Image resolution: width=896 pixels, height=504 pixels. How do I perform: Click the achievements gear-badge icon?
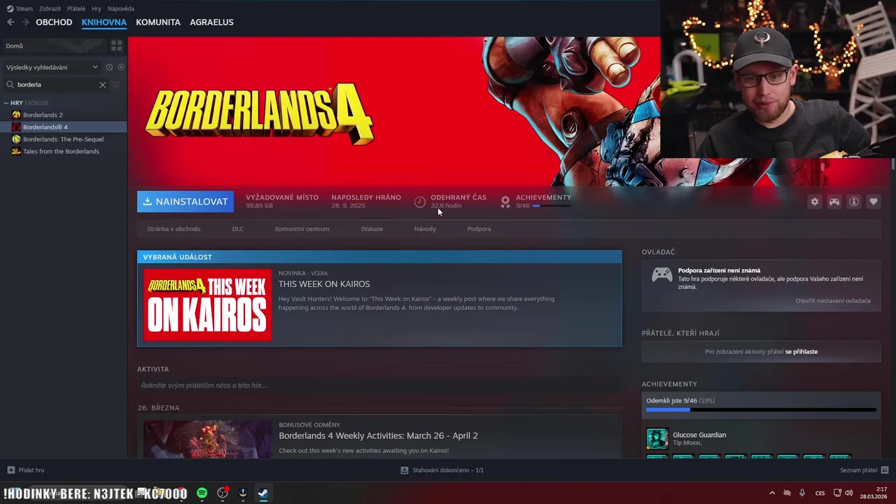(x=505, y=202)
